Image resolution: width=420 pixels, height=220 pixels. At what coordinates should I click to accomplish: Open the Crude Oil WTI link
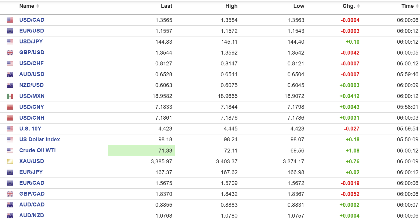click(x=37, y=150)
